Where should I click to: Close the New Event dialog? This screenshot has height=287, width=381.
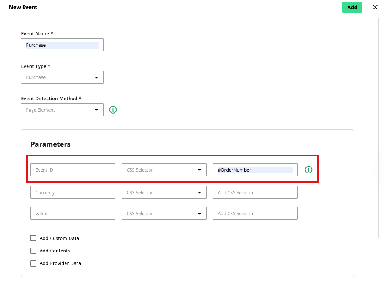tap(375, 7)
